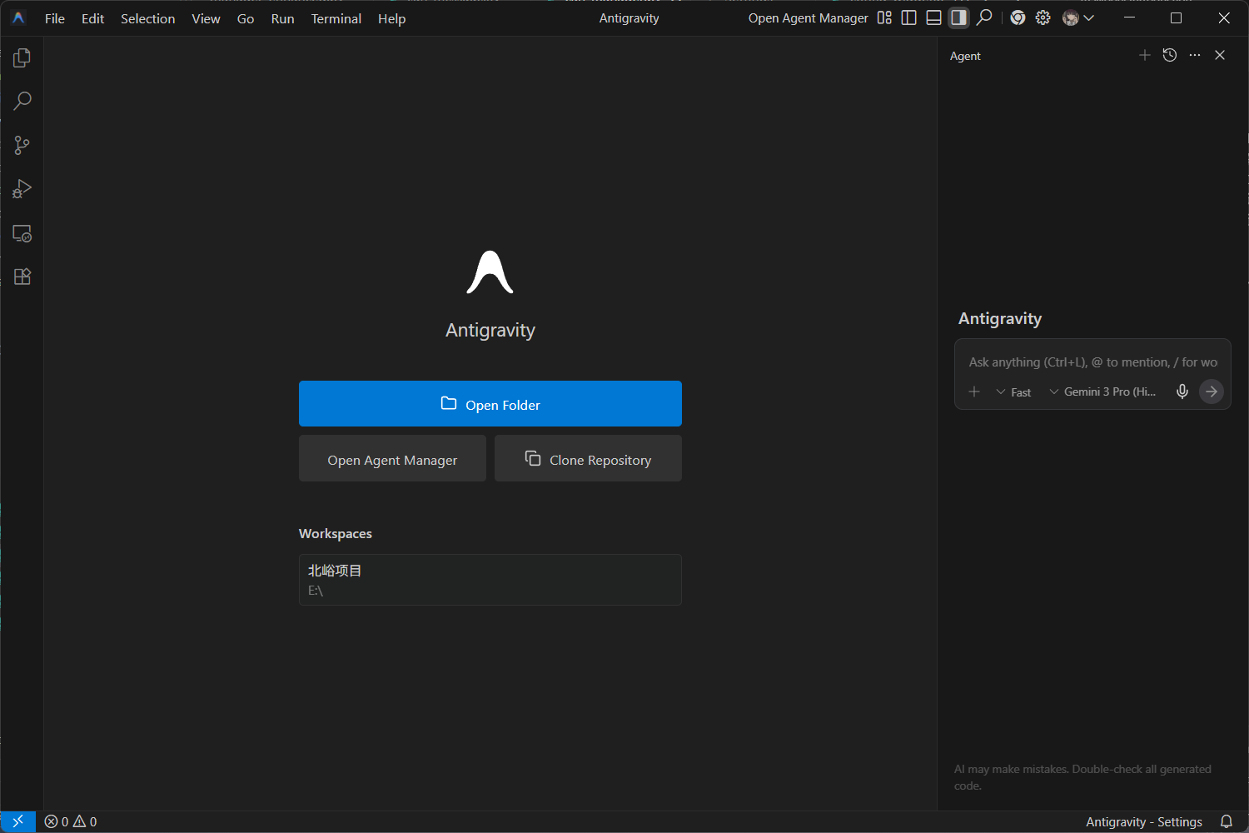Toggle the primary side bar layout button

pyautogui.click(x=909, y=17)
